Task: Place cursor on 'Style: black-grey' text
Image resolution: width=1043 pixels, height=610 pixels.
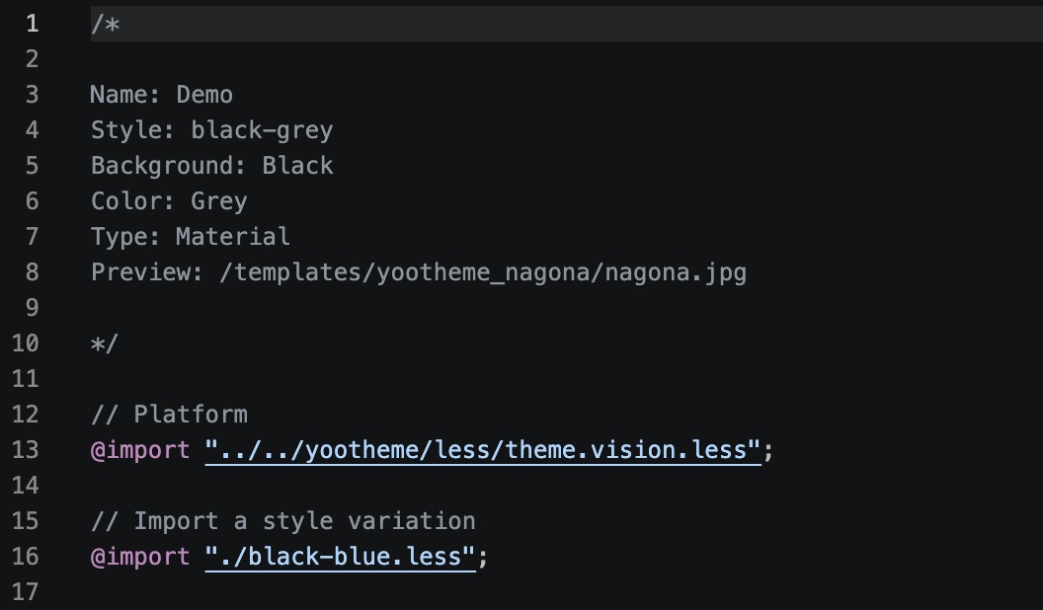Action: 211,130
